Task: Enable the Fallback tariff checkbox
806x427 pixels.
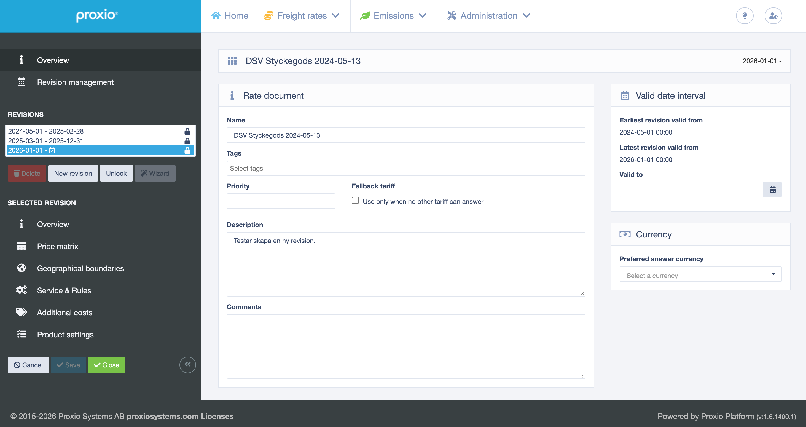Action: click(355, 200)
